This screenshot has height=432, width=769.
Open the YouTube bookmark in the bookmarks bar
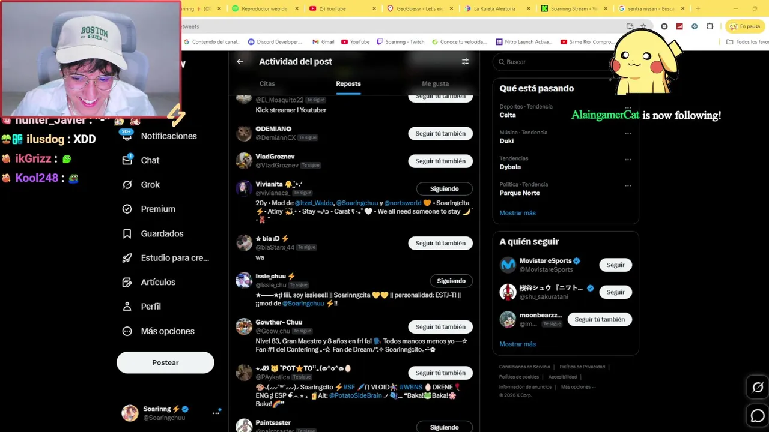tap(355, 42)
